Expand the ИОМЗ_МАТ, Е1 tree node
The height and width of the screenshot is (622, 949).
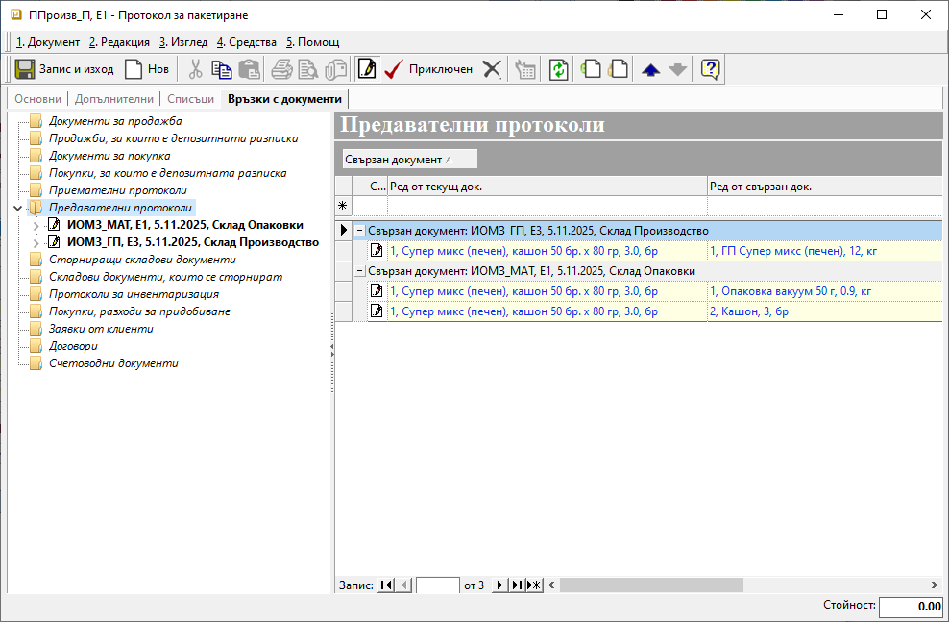36,225
